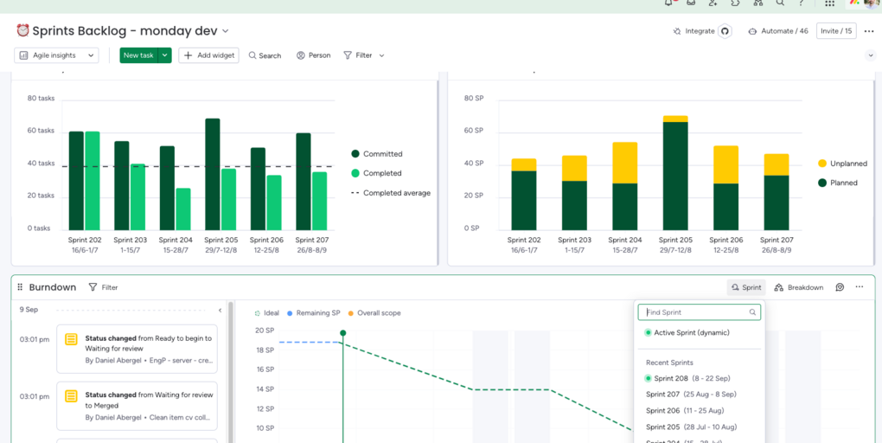Choose Sprint 207 (25 Aug - 8 Sep)
Screen dimensions: 882x443
691,394
